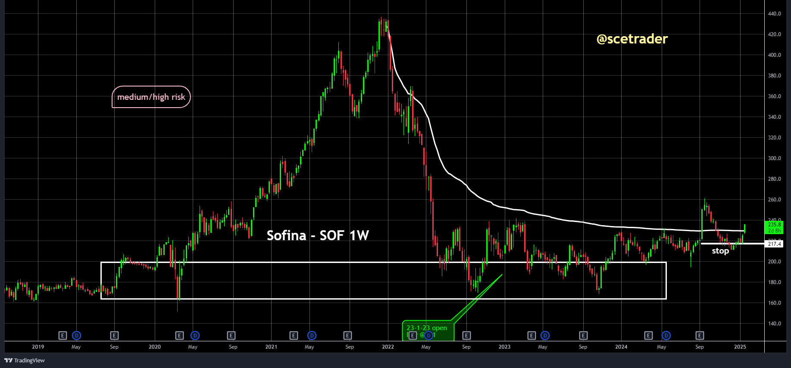Click the 2020 label on time axis

click(x=155, y=347)
